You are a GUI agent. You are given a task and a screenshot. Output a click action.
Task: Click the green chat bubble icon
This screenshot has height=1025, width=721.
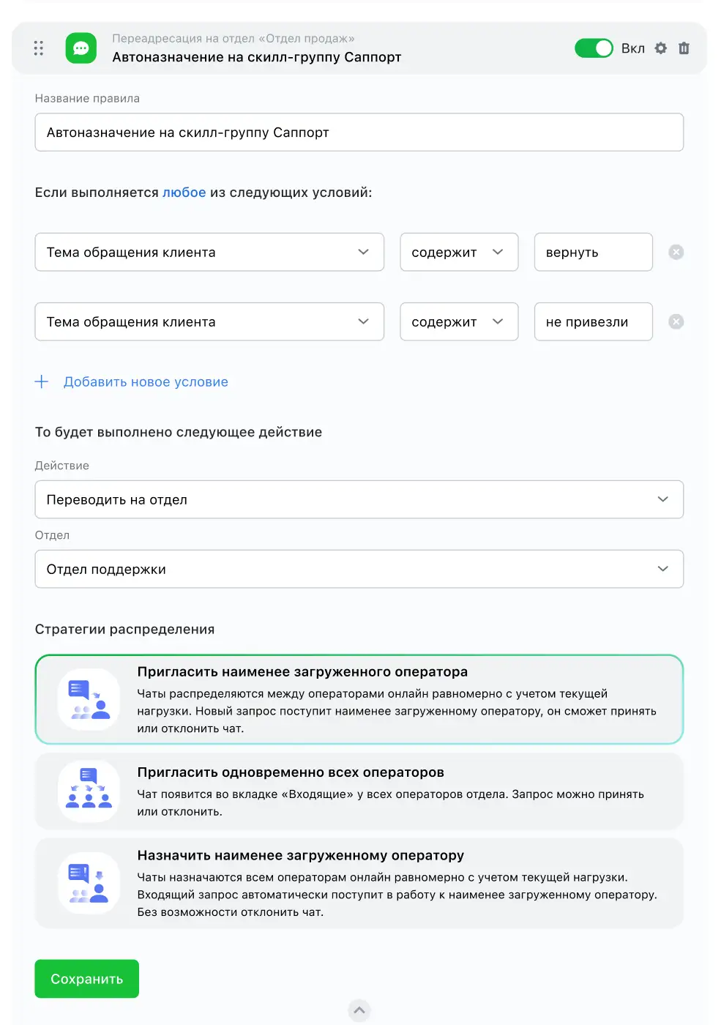click(x=81, y=48)
